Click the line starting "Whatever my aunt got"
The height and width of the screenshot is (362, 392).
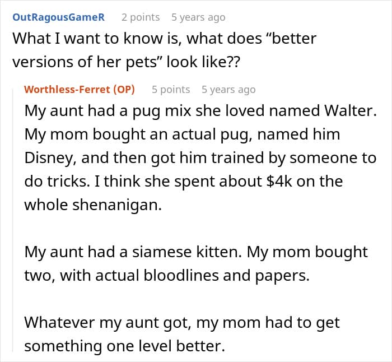[x=182, y=322]
